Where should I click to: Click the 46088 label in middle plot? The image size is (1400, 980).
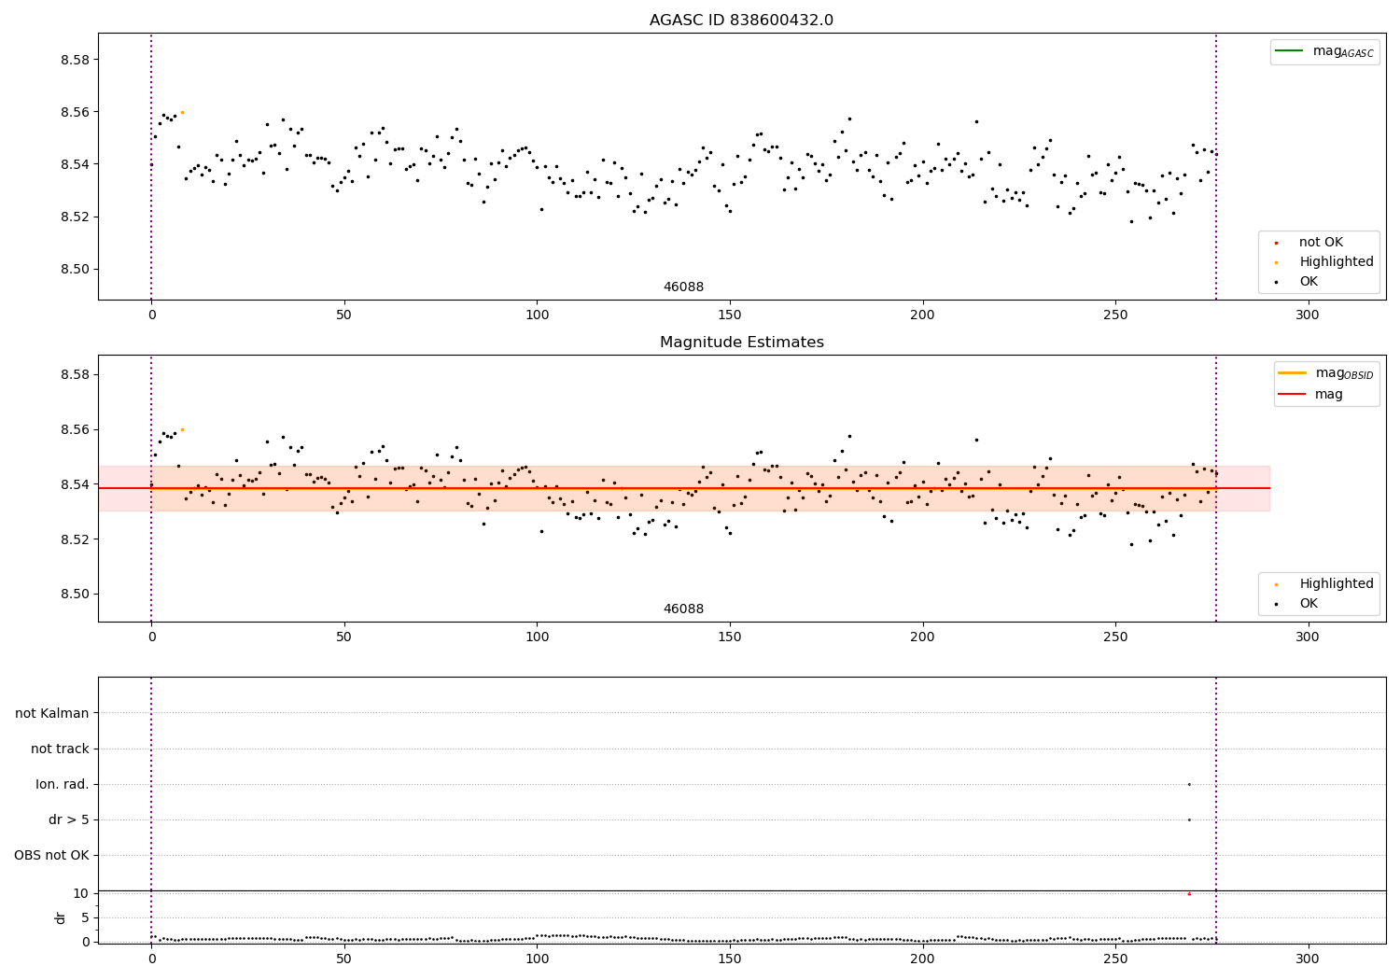click(683, 609)
